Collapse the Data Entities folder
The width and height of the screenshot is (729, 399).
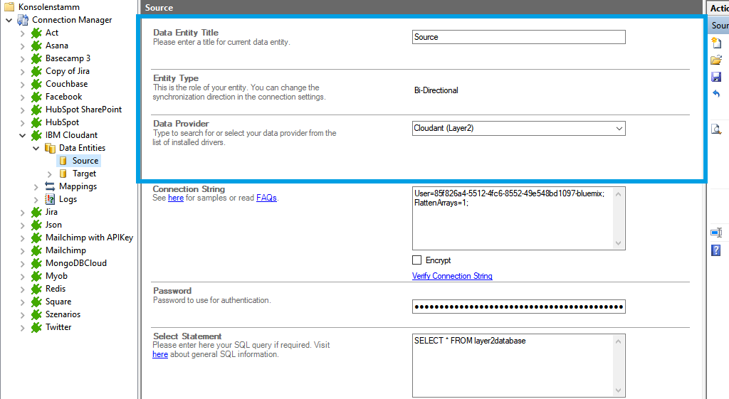[36, 148]
